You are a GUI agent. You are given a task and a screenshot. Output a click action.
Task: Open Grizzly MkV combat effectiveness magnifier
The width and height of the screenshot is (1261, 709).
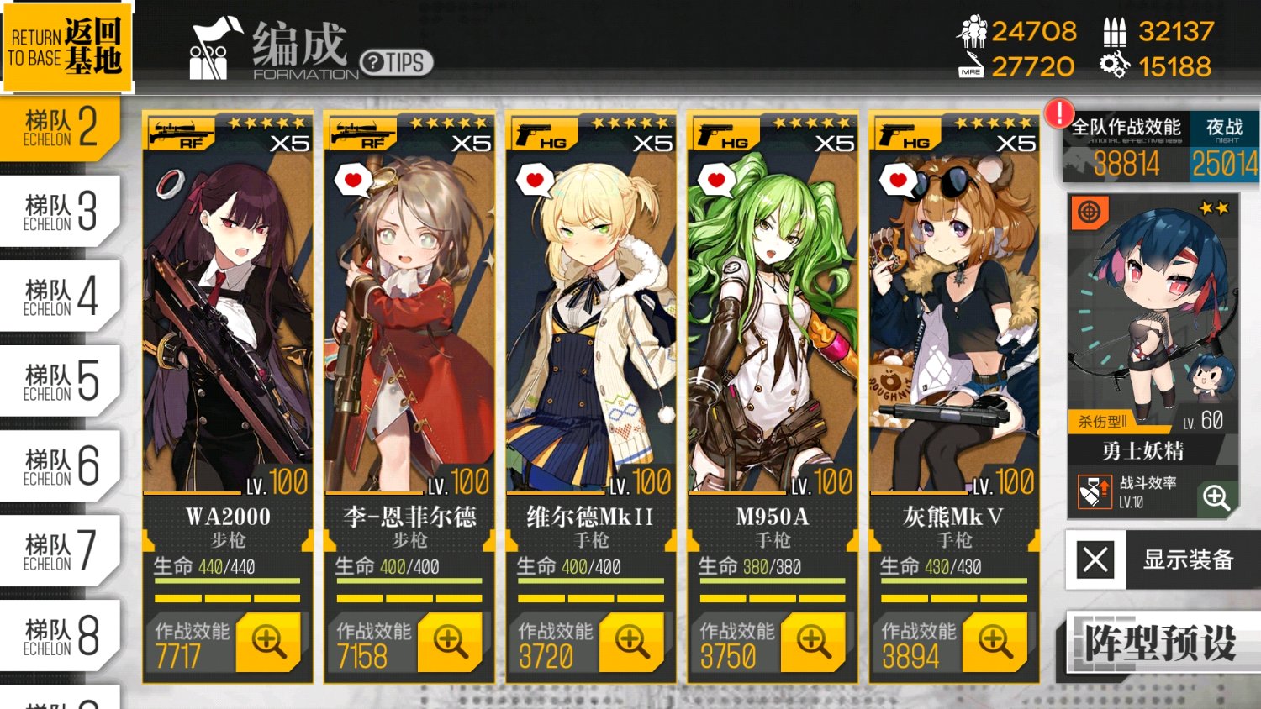coord(995,642)
